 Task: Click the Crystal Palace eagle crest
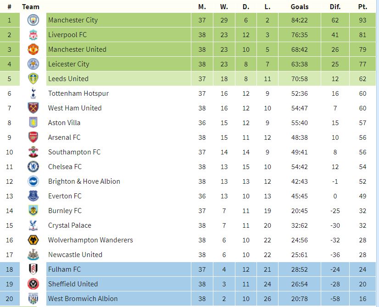[33, 225]
